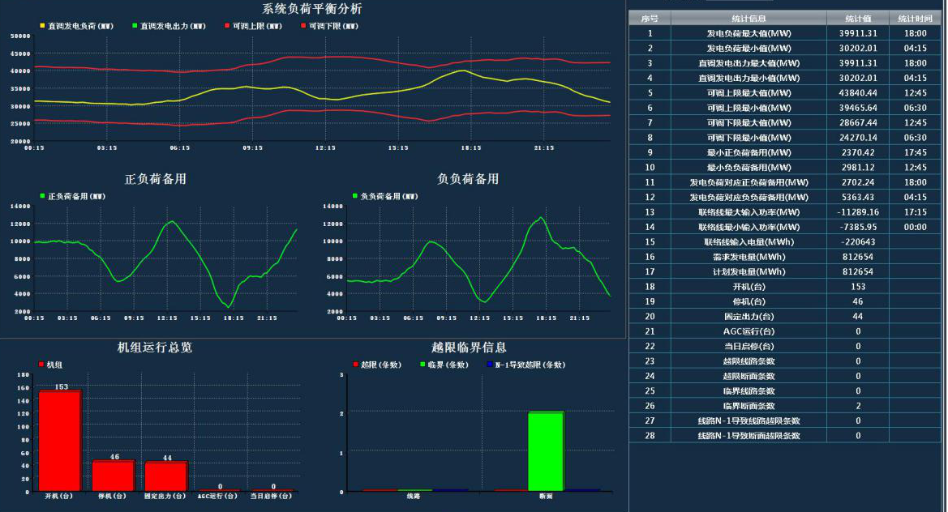Click the green 负负荷备用(MW) legend marker

click(x=354, y=196)
